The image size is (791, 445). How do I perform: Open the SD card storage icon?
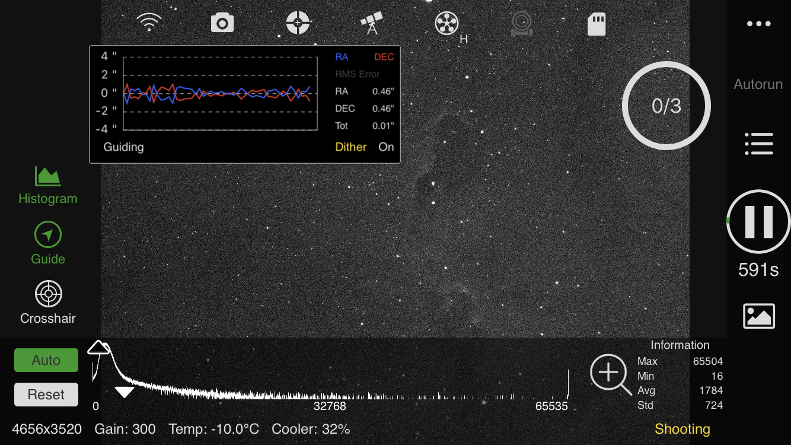click(596, 24)
